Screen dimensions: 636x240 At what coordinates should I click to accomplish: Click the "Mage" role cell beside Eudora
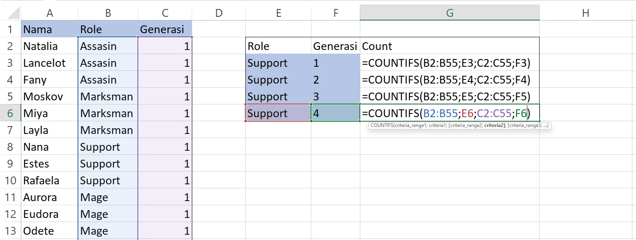pos(108,214)
